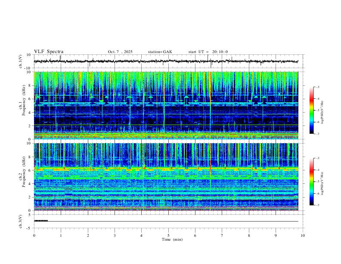Click the '-5' tick on ch.3(V) axis
The width and height of the screenshot is (341, 264).
tap(29, 228)
